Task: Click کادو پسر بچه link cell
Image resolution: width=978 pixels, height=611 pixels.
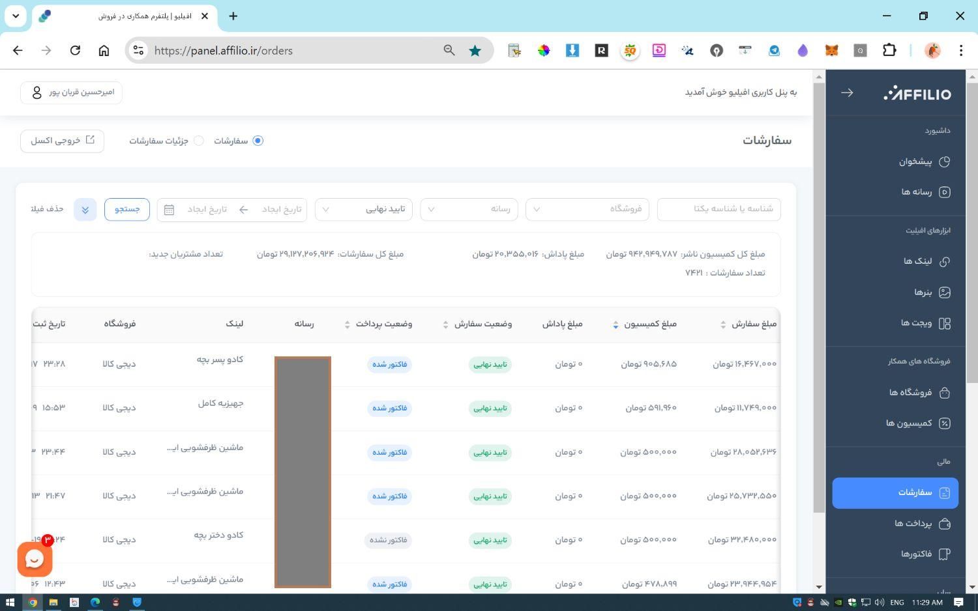Action: (x=220, y=360)
